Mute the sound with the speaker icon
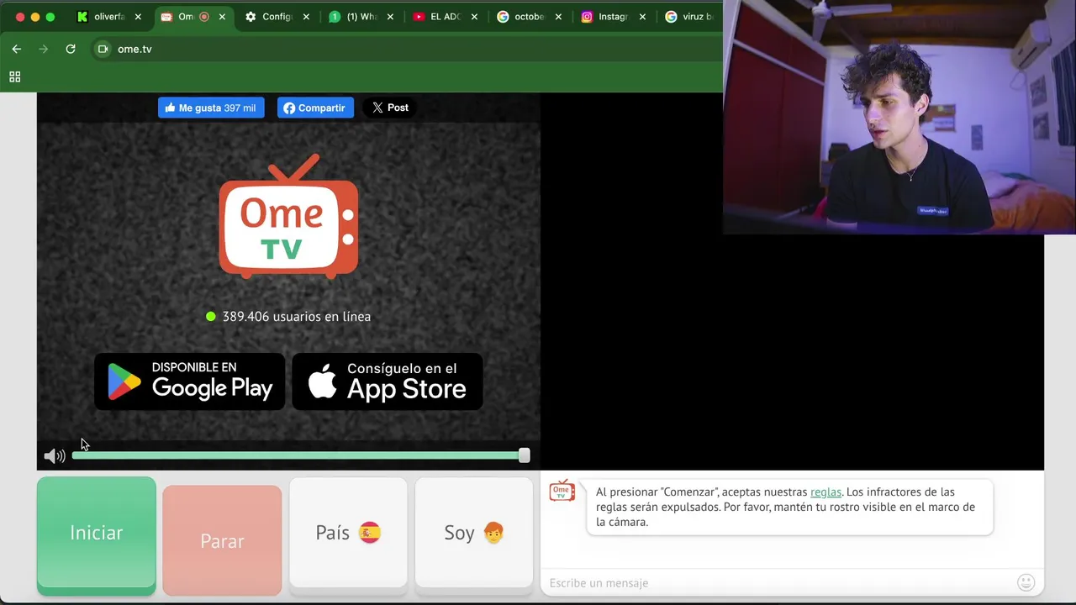Viewport: 1076px width, 605px height. click(54, 455)
